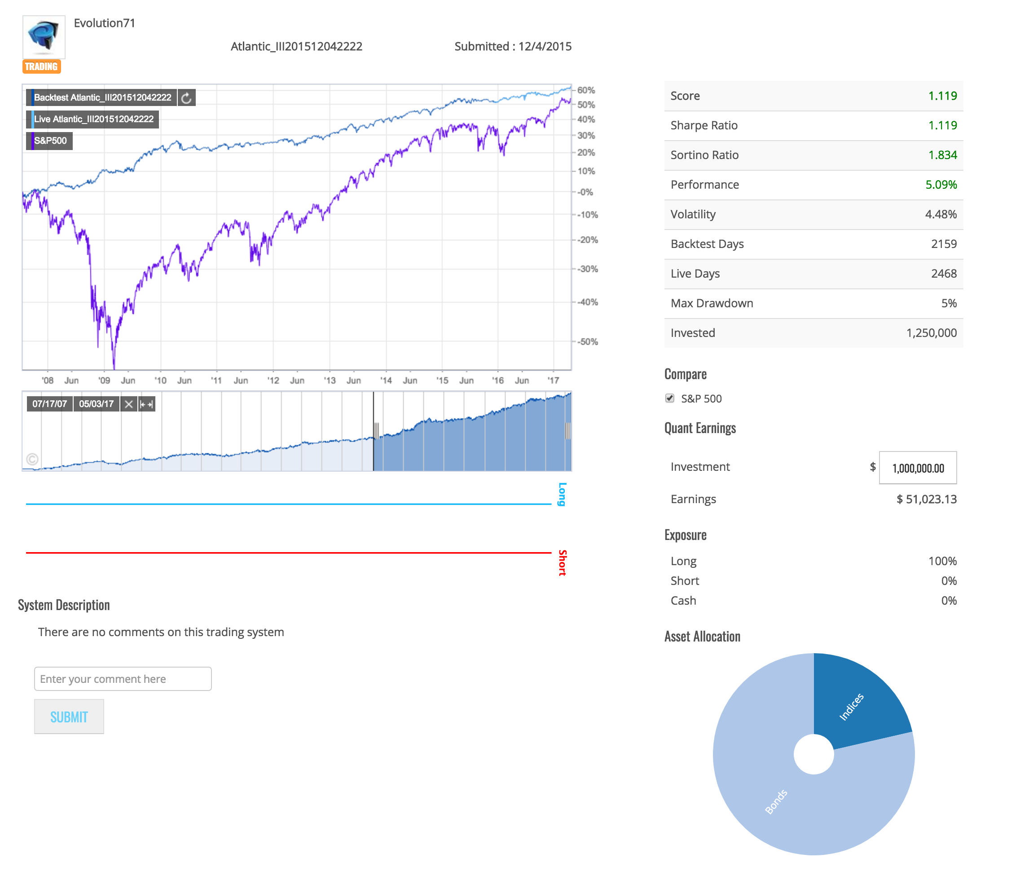The width and height of the screenshot is (1029, 885).
Task: Open the 05/03/17 end date selector
Action: pyautogui.click(x=96, y=404)
